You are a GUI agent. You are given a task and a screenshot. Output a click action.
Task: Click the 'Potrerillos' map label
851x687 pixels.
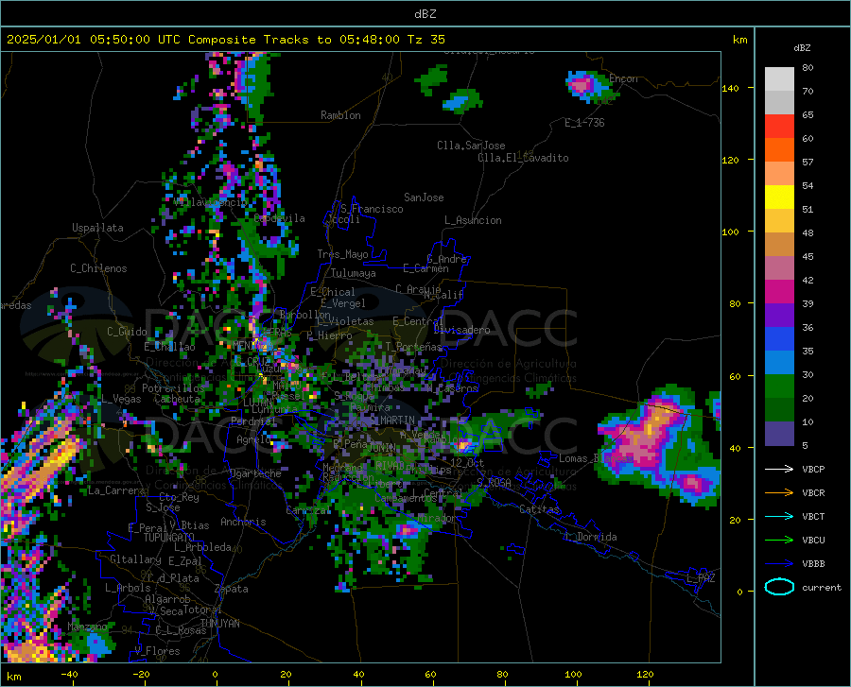tap(173, 388)
